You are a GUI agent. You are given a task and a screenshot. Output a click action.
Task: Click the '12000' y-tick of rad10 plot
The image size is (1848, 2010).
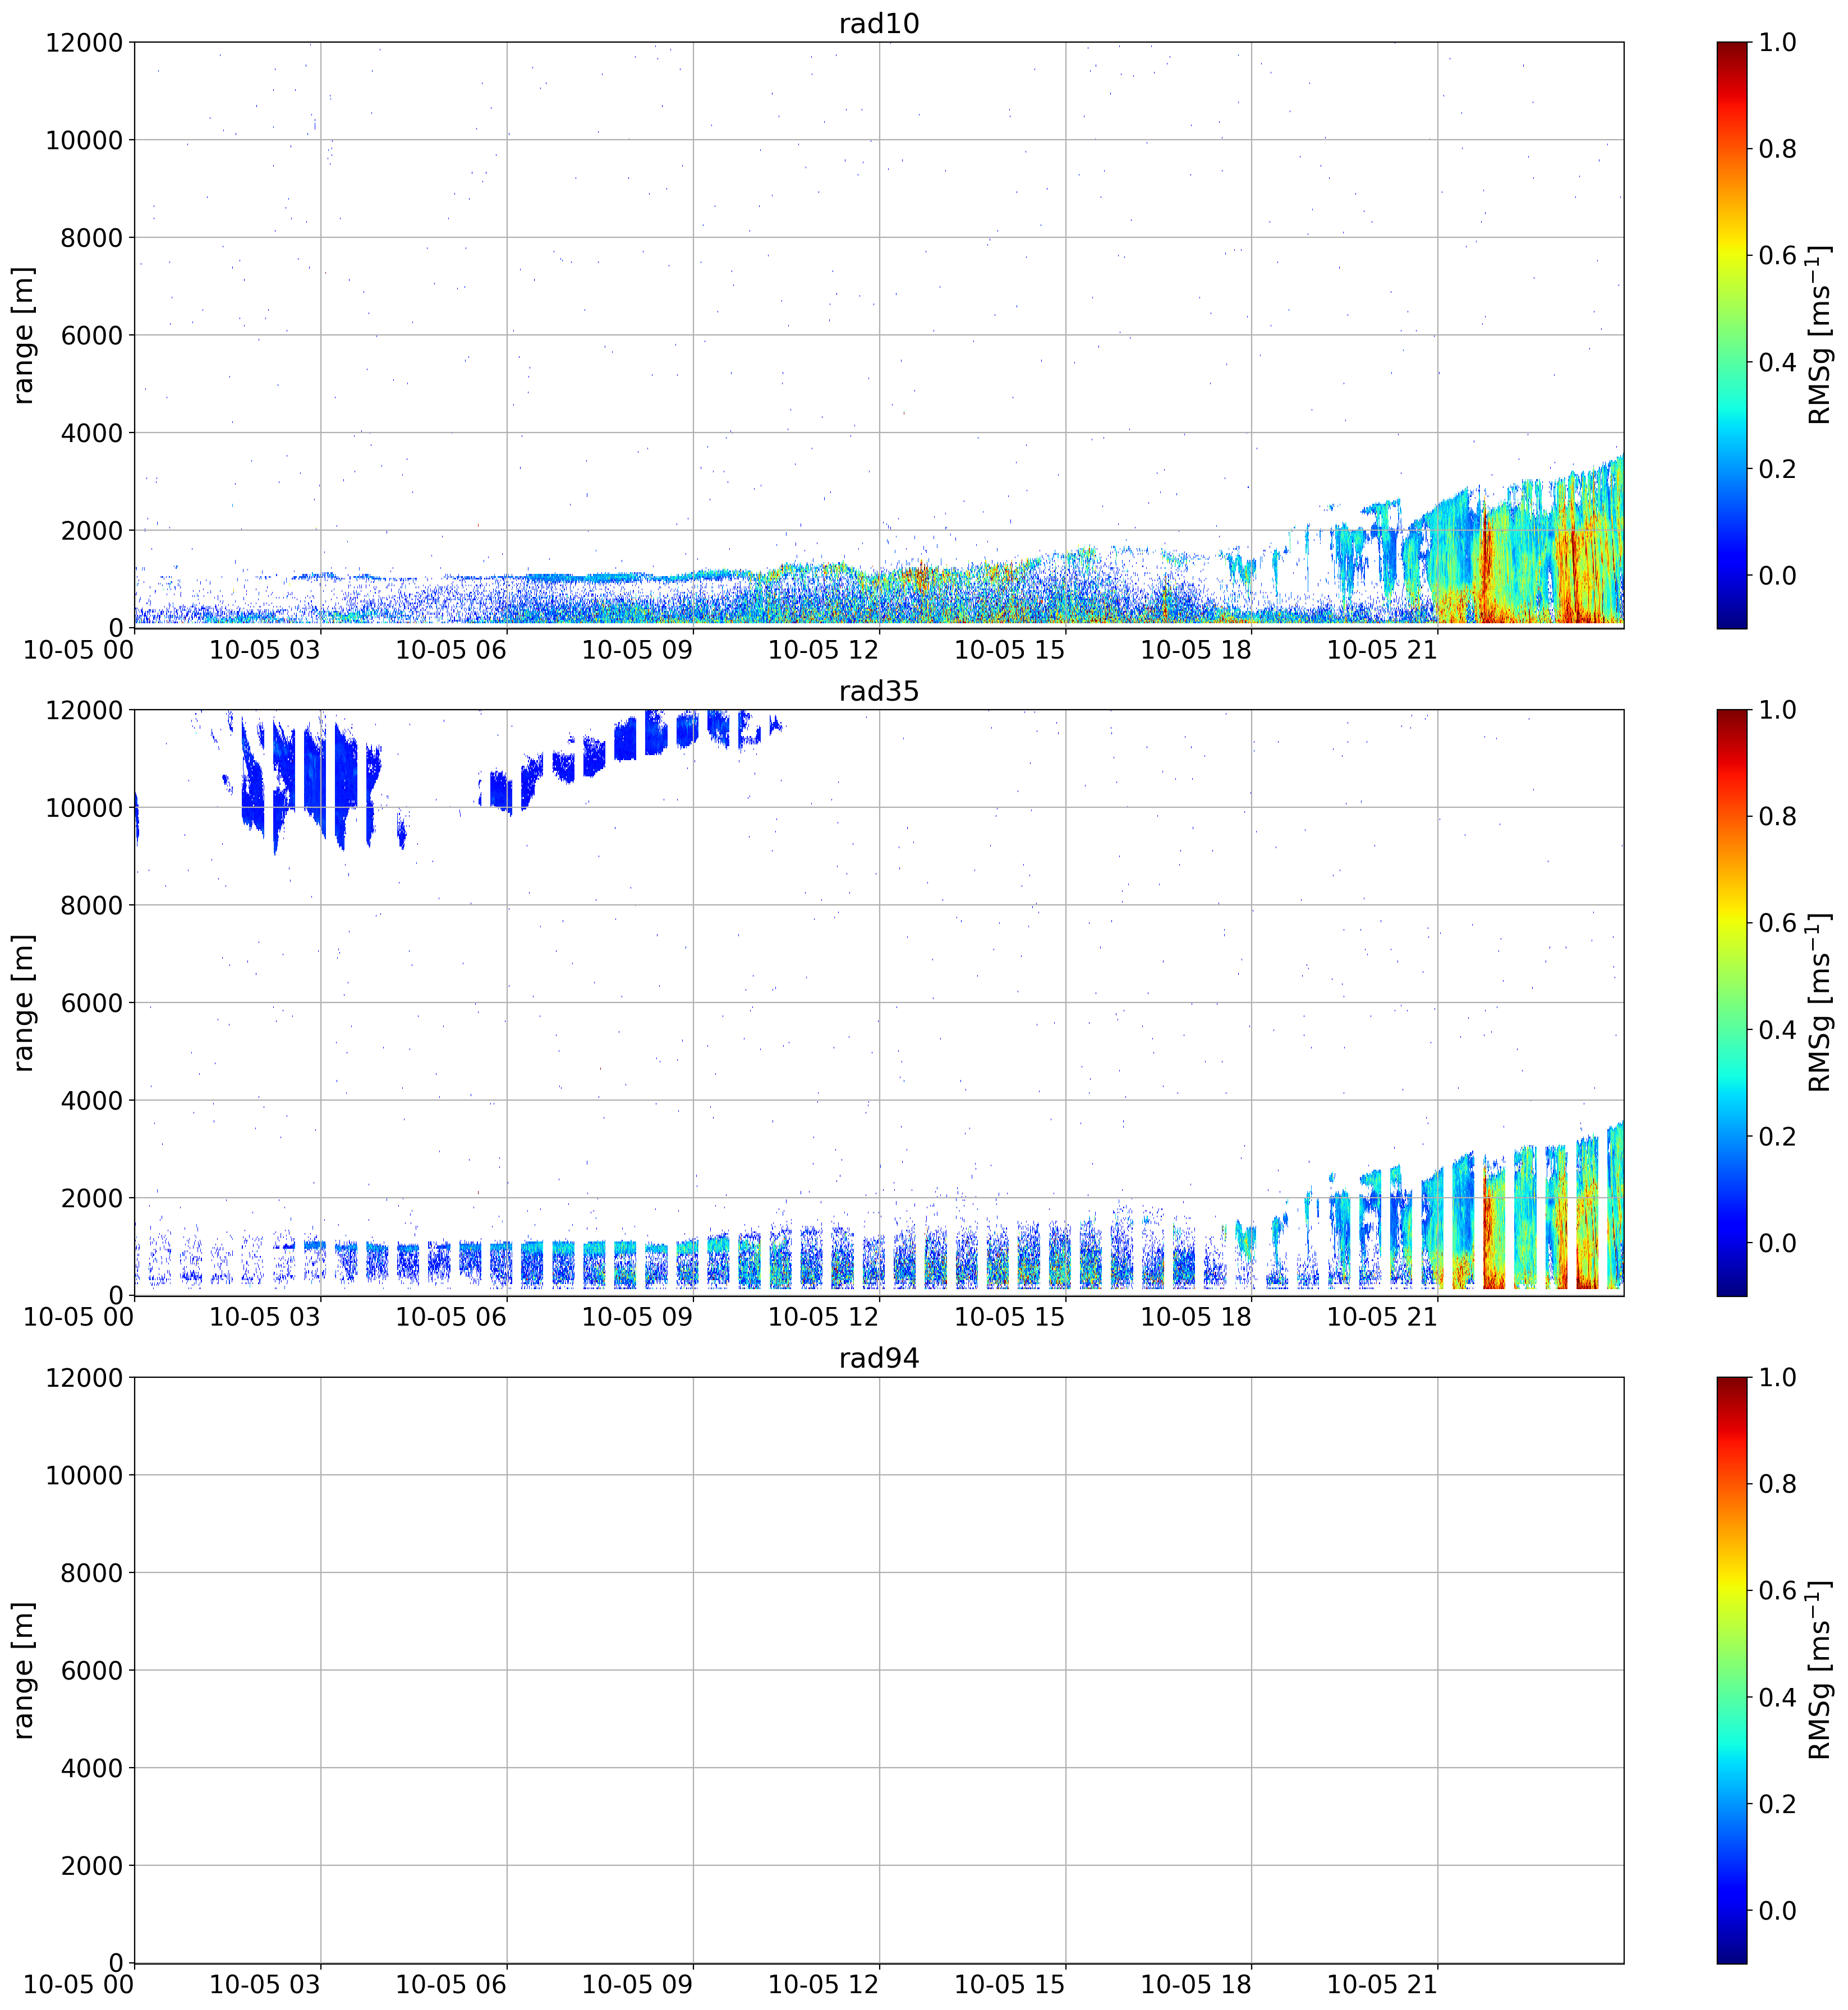pyautogui.click(x=84, y=42)
